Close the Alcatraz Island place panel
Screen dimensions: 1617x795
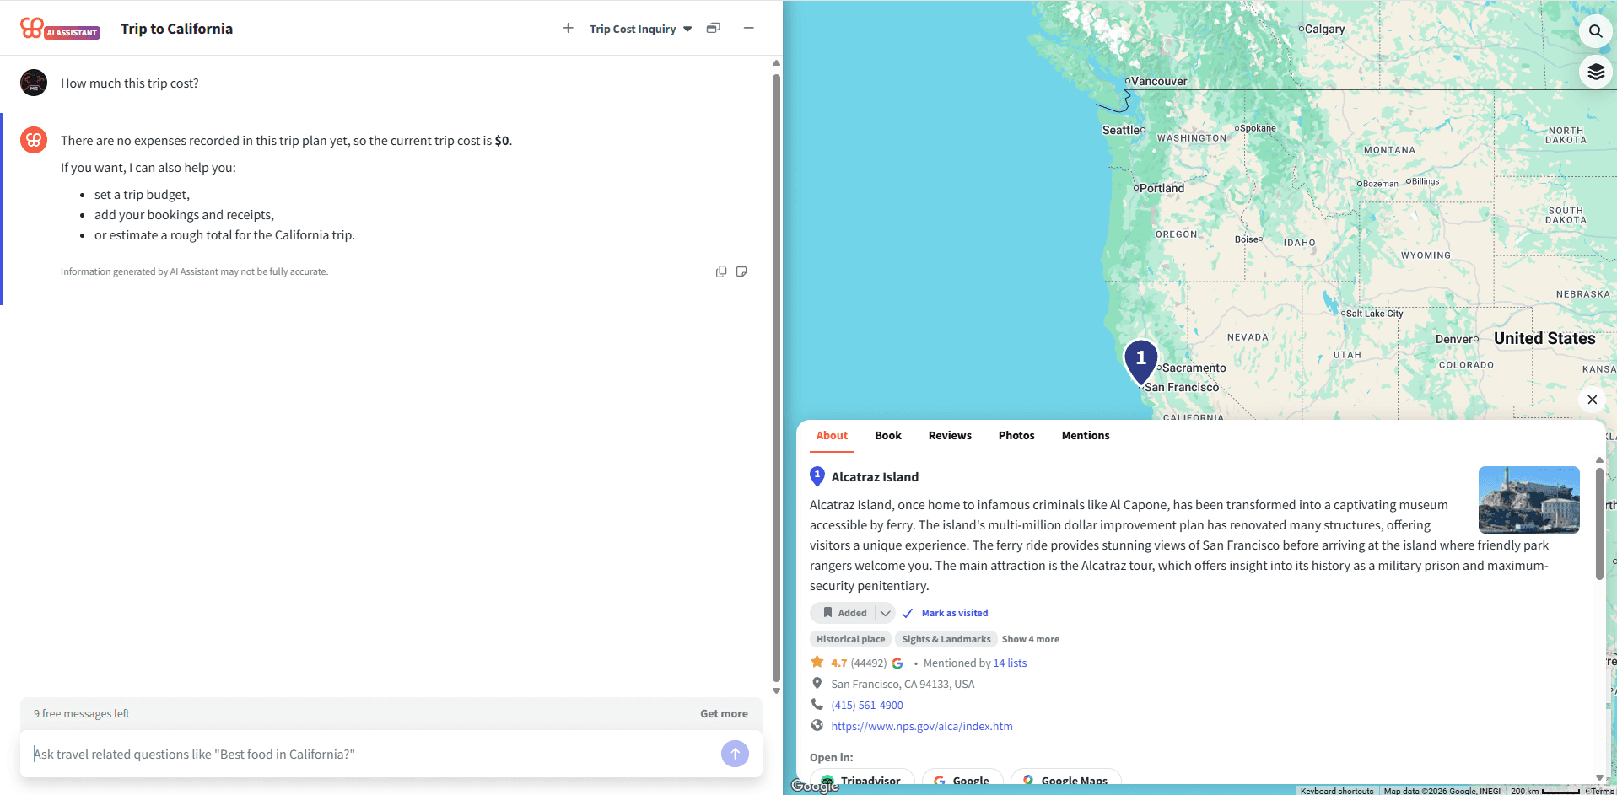click(1592, 400)
